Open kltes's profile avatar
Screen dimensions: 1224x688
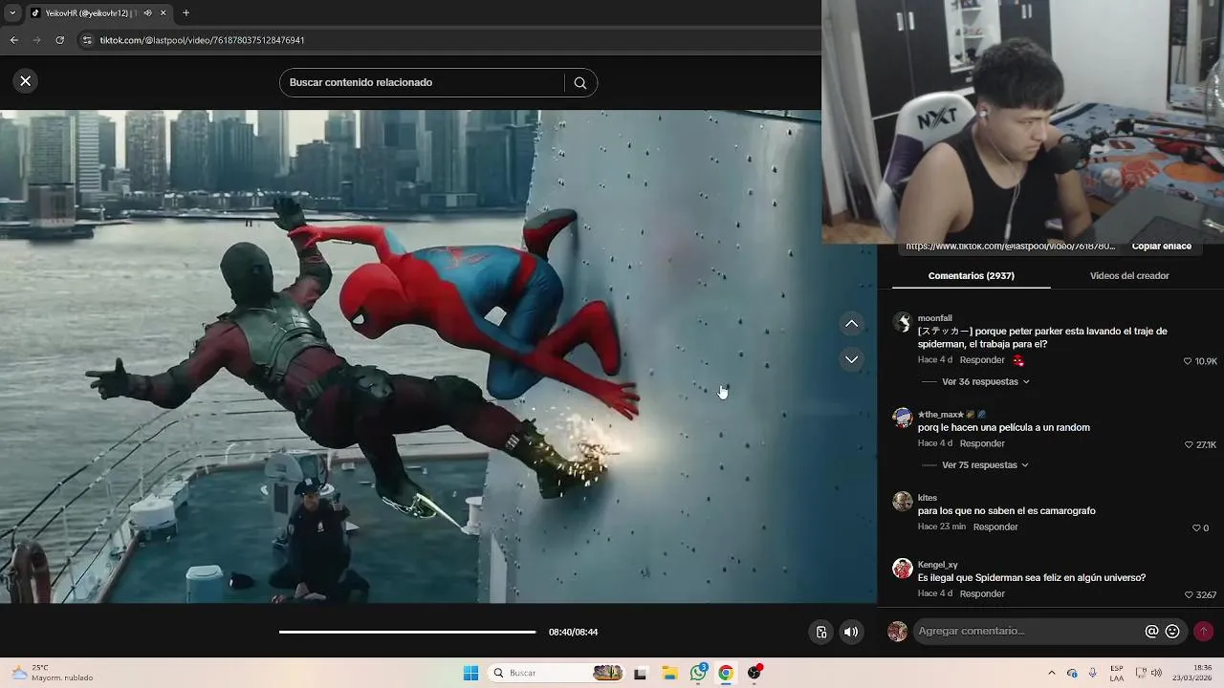pyautogui.click(x=902, y=501)
